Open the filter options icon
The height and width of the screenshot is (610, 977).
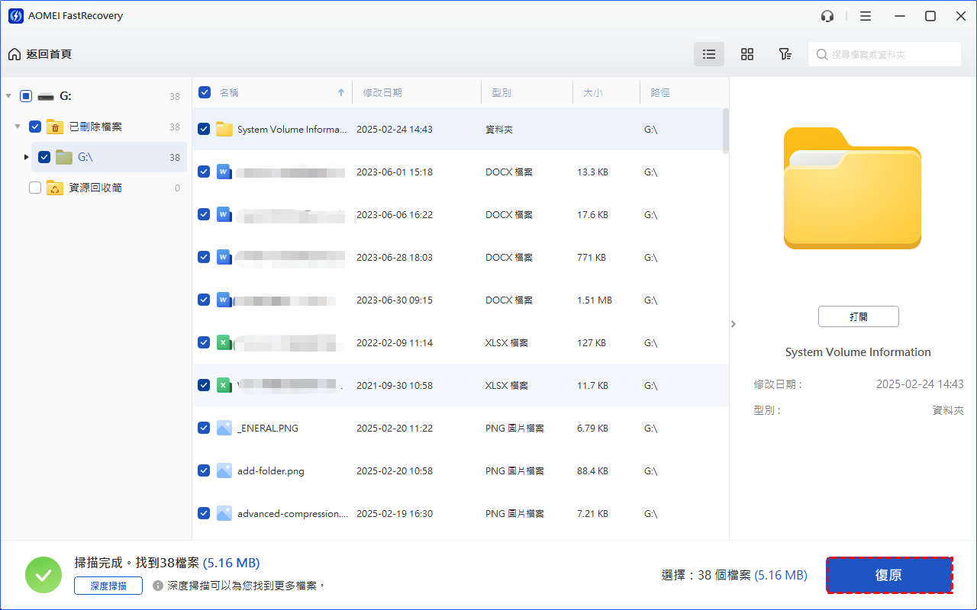point(785,54)
